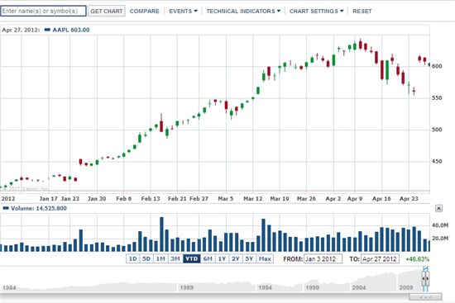Select the 5D time range

tap(146, 258)
